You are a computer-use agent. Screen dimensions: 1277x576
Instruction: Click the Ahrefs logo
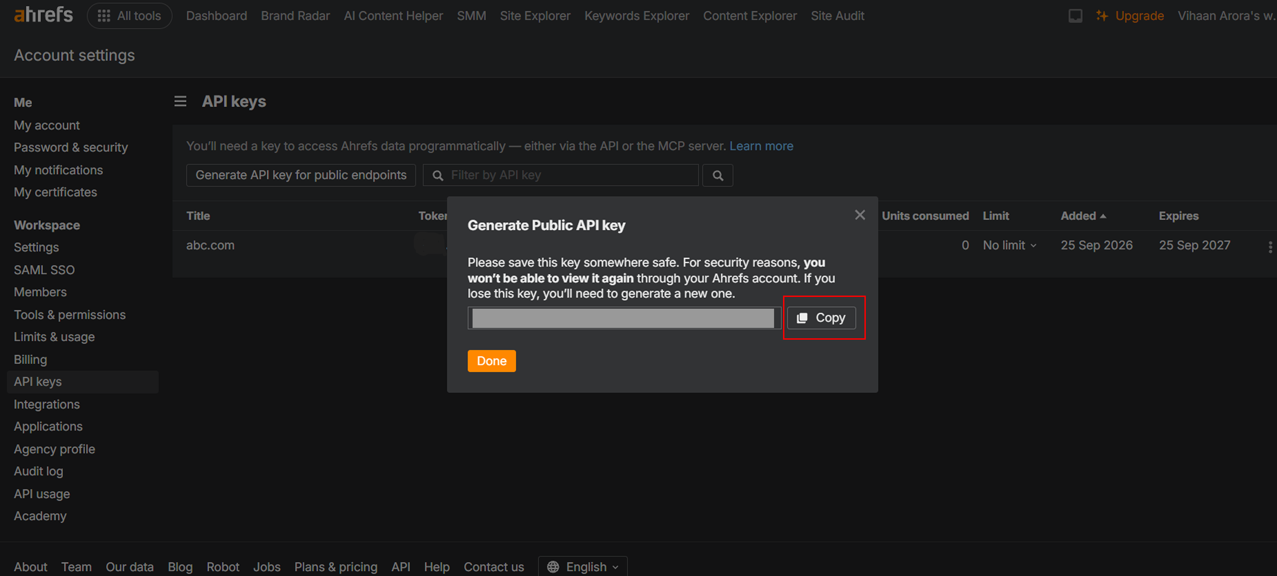43,16
